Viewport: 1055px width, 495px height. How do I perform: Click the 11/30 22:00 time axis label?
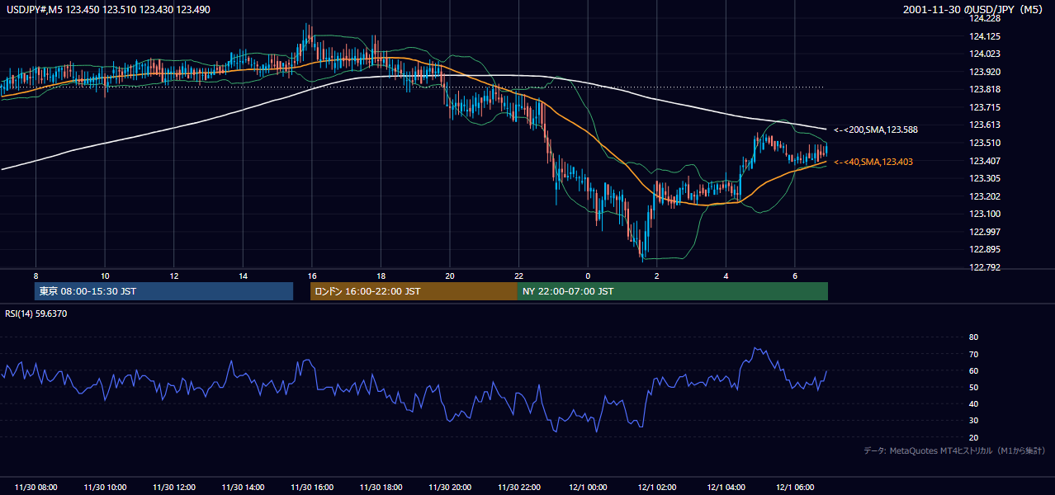519,488
